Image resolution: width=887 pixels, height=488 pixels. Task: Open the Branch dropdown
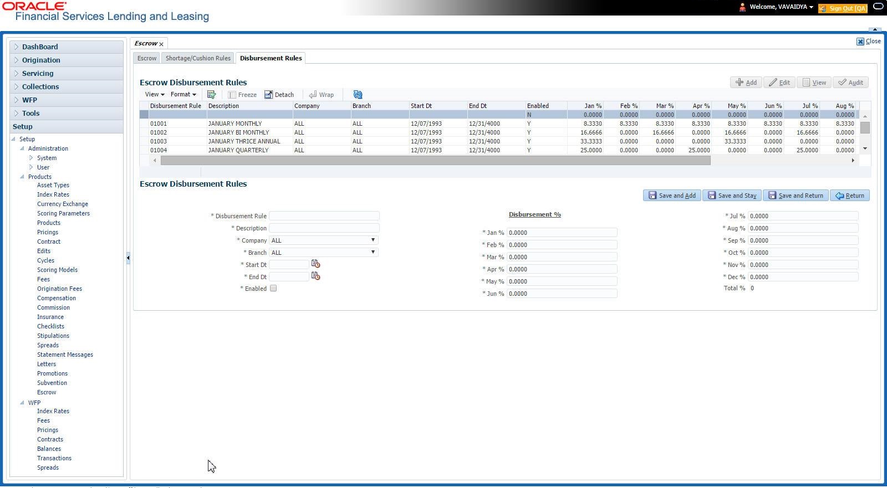pyautogui.click(x=323, y=253)
